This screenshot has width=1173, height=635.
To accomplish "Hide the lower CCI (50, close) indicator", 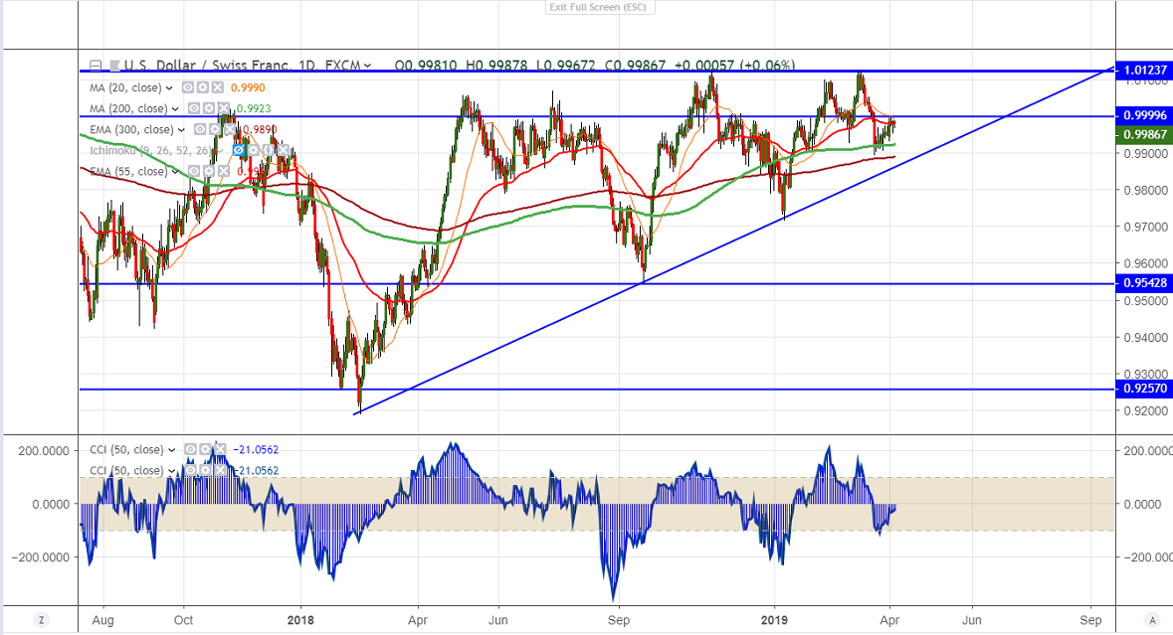I will (x=190, y=471).
